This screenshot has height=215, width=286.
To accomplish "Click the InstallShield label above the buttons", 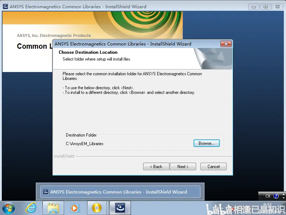I will pyautogui.click(x=64, y=156).
